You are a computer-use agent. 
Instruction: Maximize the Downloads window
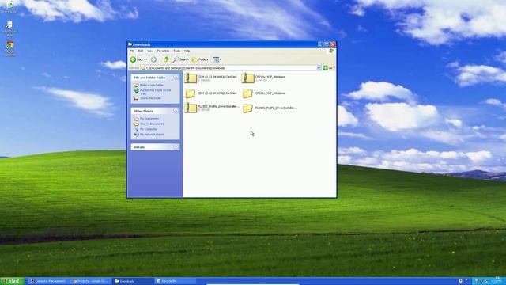(x=327, y=44)
